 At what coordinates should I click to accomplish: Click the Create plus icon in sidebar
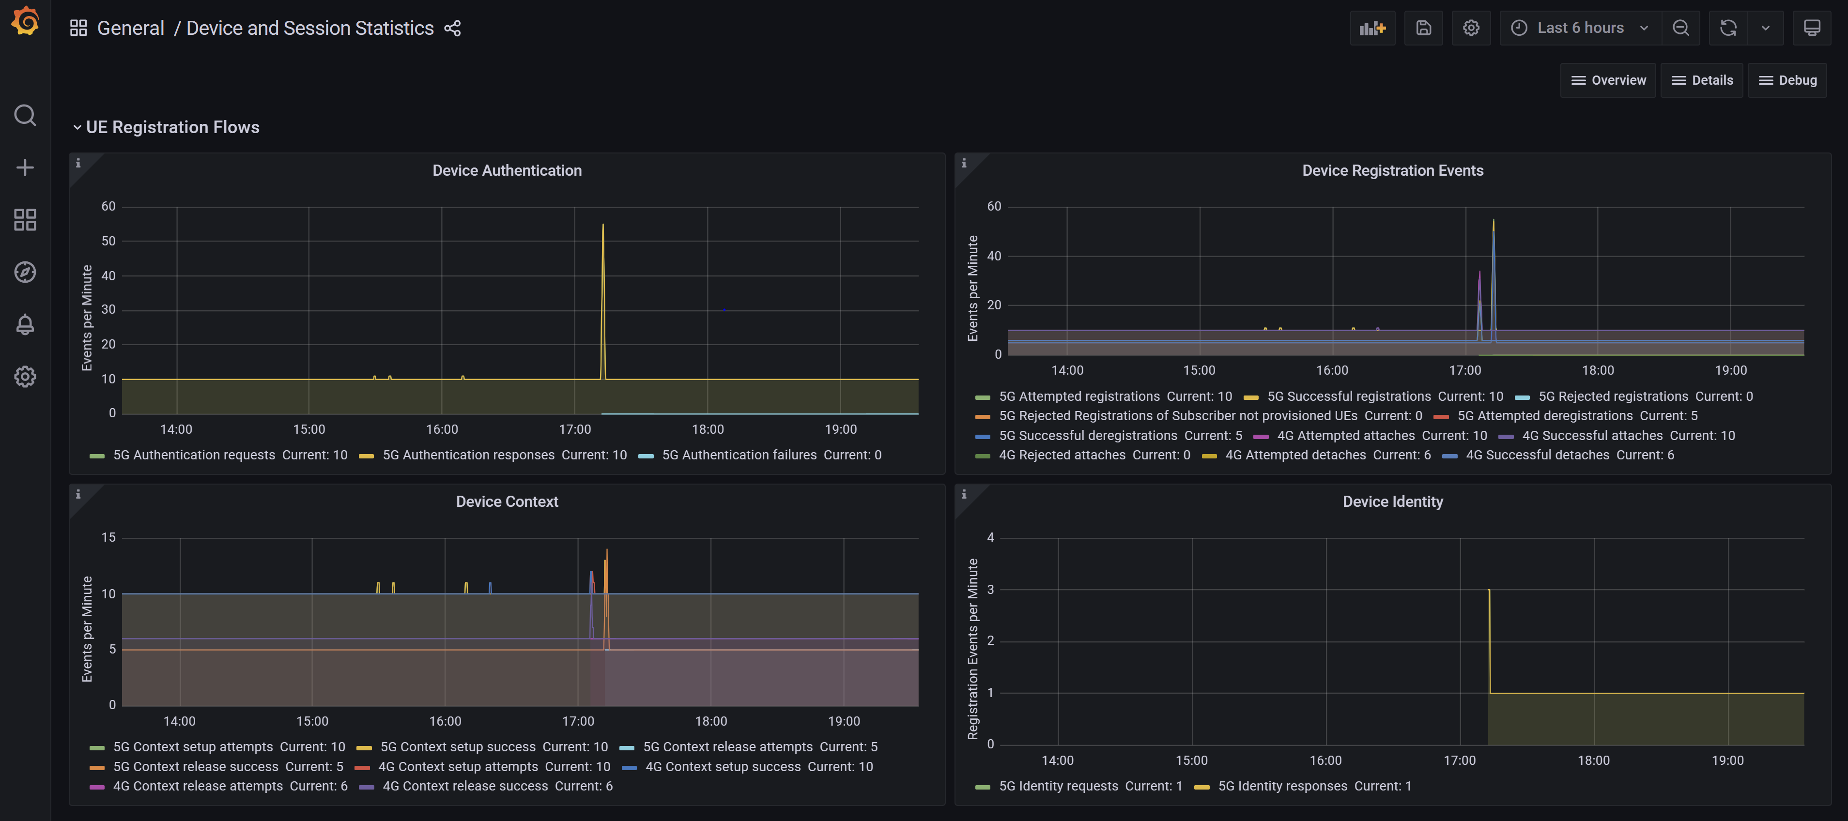click(x=25, y=167)
